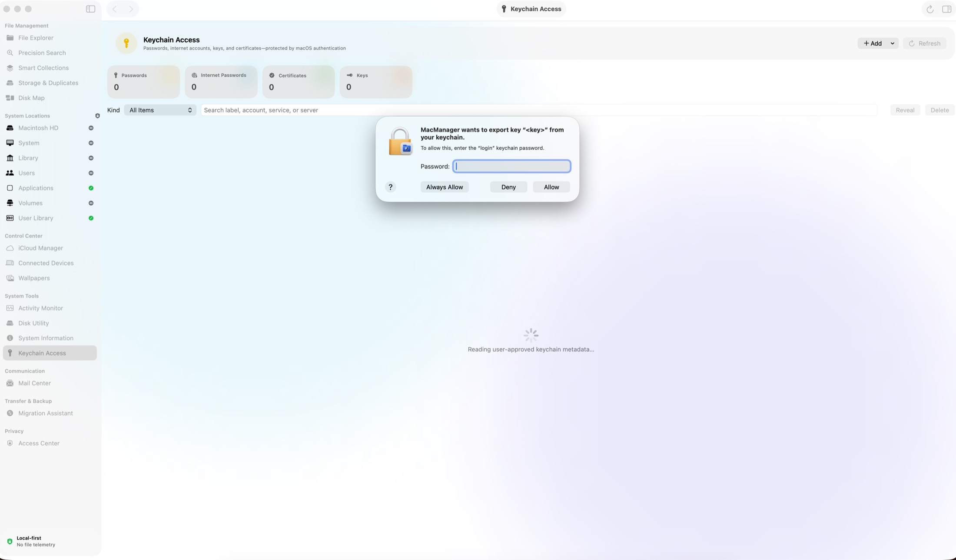The width and height of the screenshot is (956, 560).
Task: Select the Users location
Action: (50, 173)
